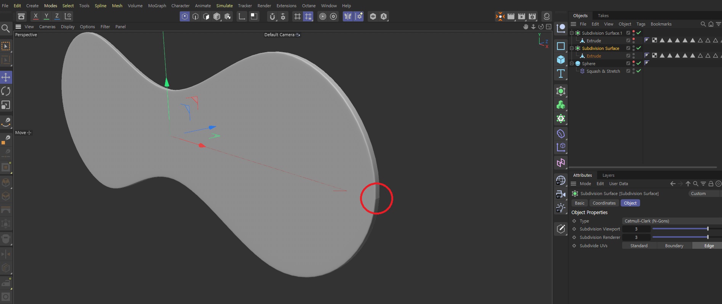Toggle viewport layout maximize icon
Viewport: 722px width, 304px height.
click(549, 27)
